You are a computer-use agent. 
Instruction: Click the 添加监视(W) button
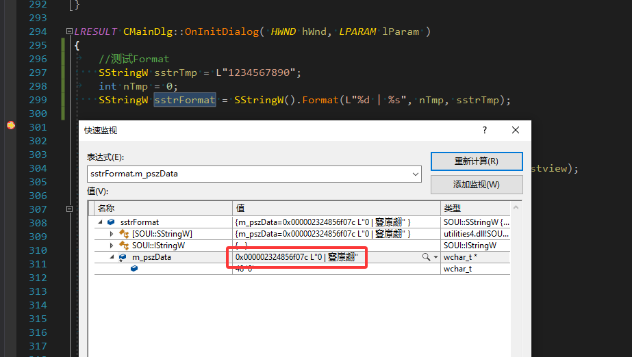477,185
